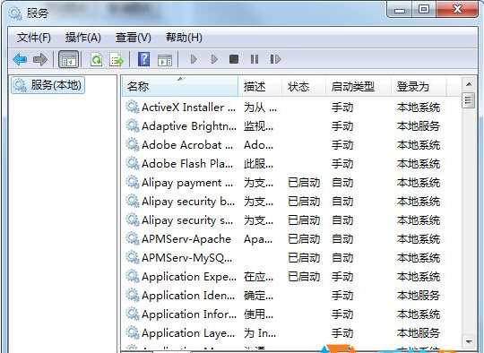Screen dimensions: 484x353
Task: Select the Alipay payment service name
Action: [187, 183]
